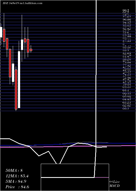Select the 92.42 price axis label
Image resolution: width=136 pixels, height=191 pixels.
[x=127, y=29]
